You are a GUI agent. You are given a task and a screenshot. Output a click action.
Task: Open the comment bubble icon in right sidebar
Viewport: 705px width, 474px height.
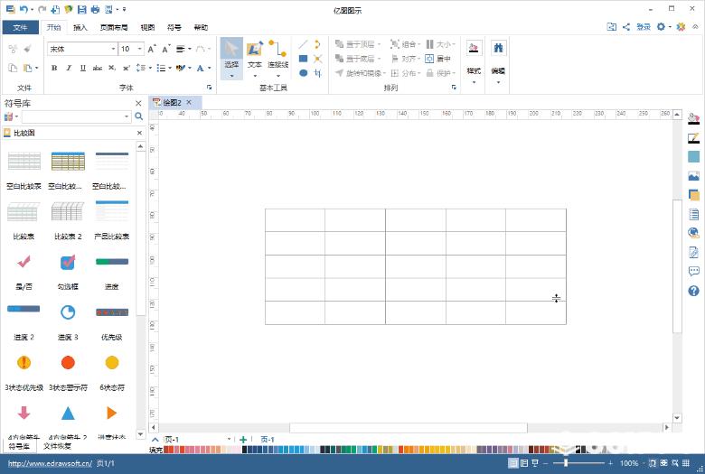(693, 272)
